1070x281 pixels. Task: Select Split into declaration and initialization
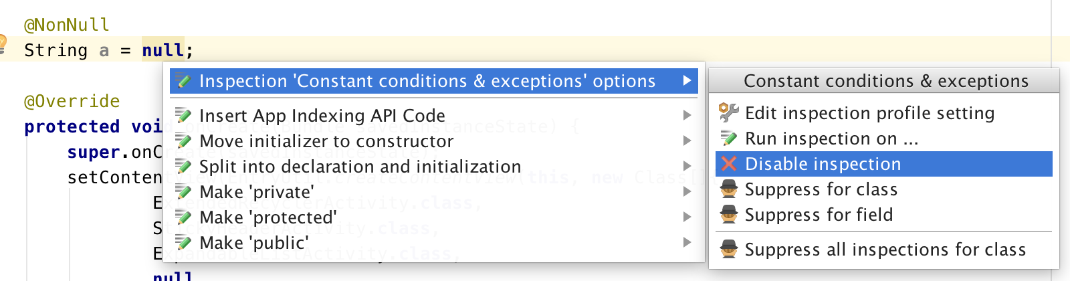pyautogui.click(x=360, y=167)
